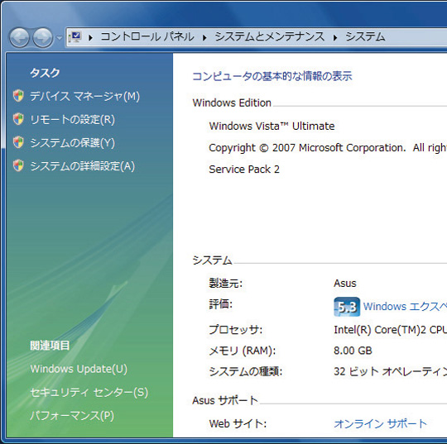
Task: Open システムの詳細設定(A) task link
Action: pos(83,166)
